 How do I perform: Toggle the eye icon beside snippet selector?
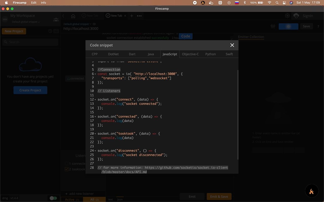click(x=94, y=24)
